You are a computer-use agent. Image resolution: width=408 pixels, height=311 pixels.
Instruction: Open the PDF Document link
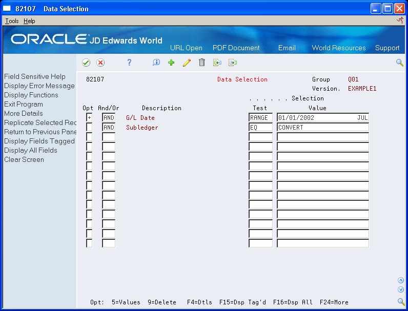[x=236, y=48]
